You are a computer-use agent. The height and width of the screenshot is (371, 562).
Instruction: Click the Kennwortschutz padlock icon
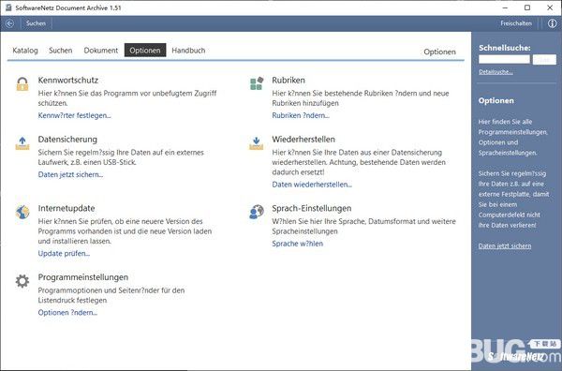pyautogui.click(x=22, y=84)
